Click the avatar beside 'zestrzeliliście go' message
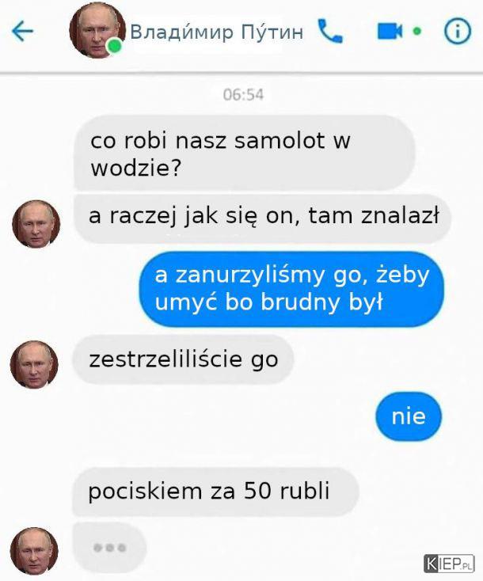This screenshot has width=483, height=581. [34, 365]
